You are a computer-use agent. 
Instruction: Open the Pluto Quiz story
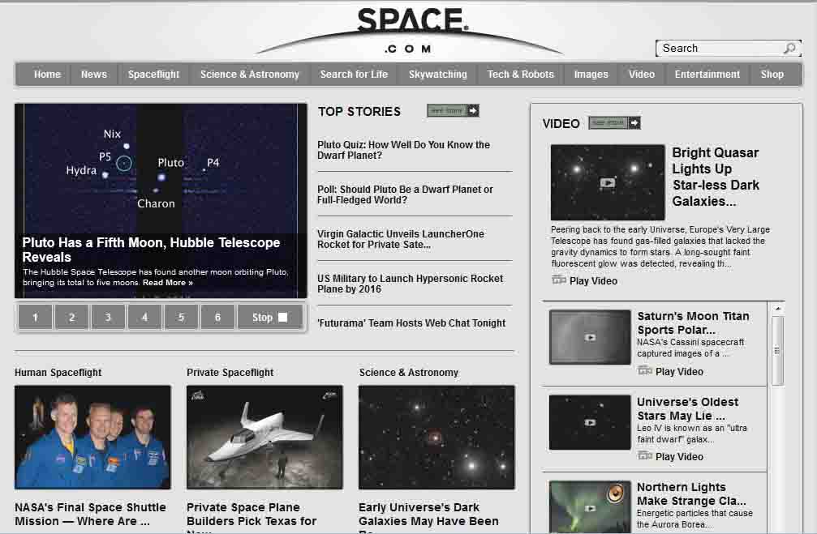(403, 151)
